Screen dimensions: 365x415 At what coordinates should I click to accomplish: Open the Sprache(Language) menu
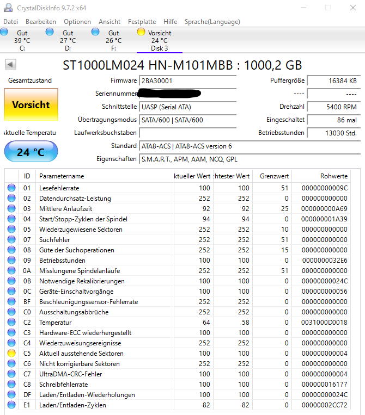[212, 22]
